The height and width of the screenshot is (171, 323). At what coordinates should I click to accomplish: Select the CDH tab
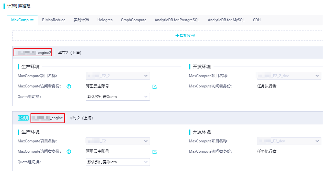coord(257,20)
